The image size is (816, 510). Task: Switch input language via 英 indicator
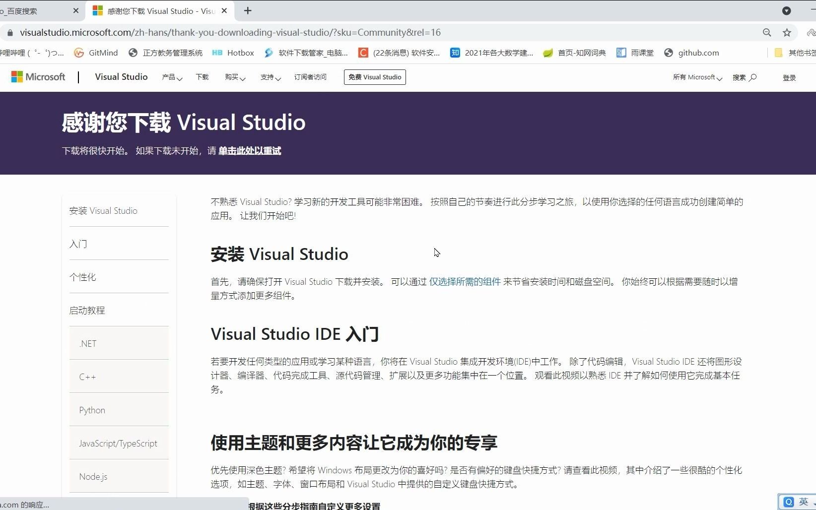tap(804, 502)
